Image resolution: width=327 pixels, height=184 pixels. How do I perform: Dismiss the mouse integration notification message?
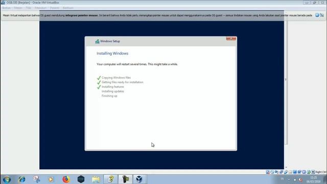pyautogui.click(x=317, y=15)
